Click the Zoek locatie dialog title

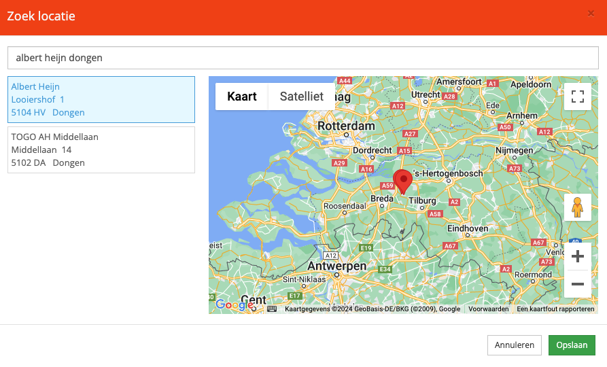click(41, 16)
